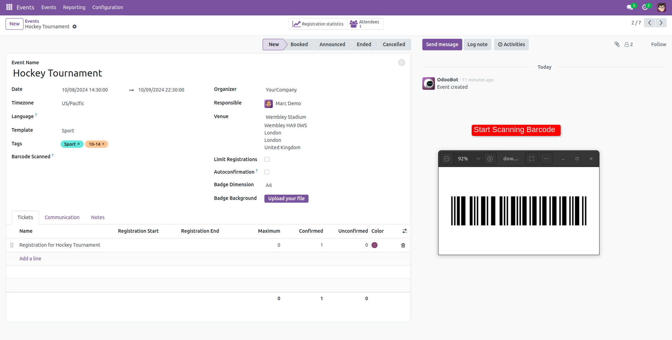
Task: Show the followers count icon
Action: [629, 44]
